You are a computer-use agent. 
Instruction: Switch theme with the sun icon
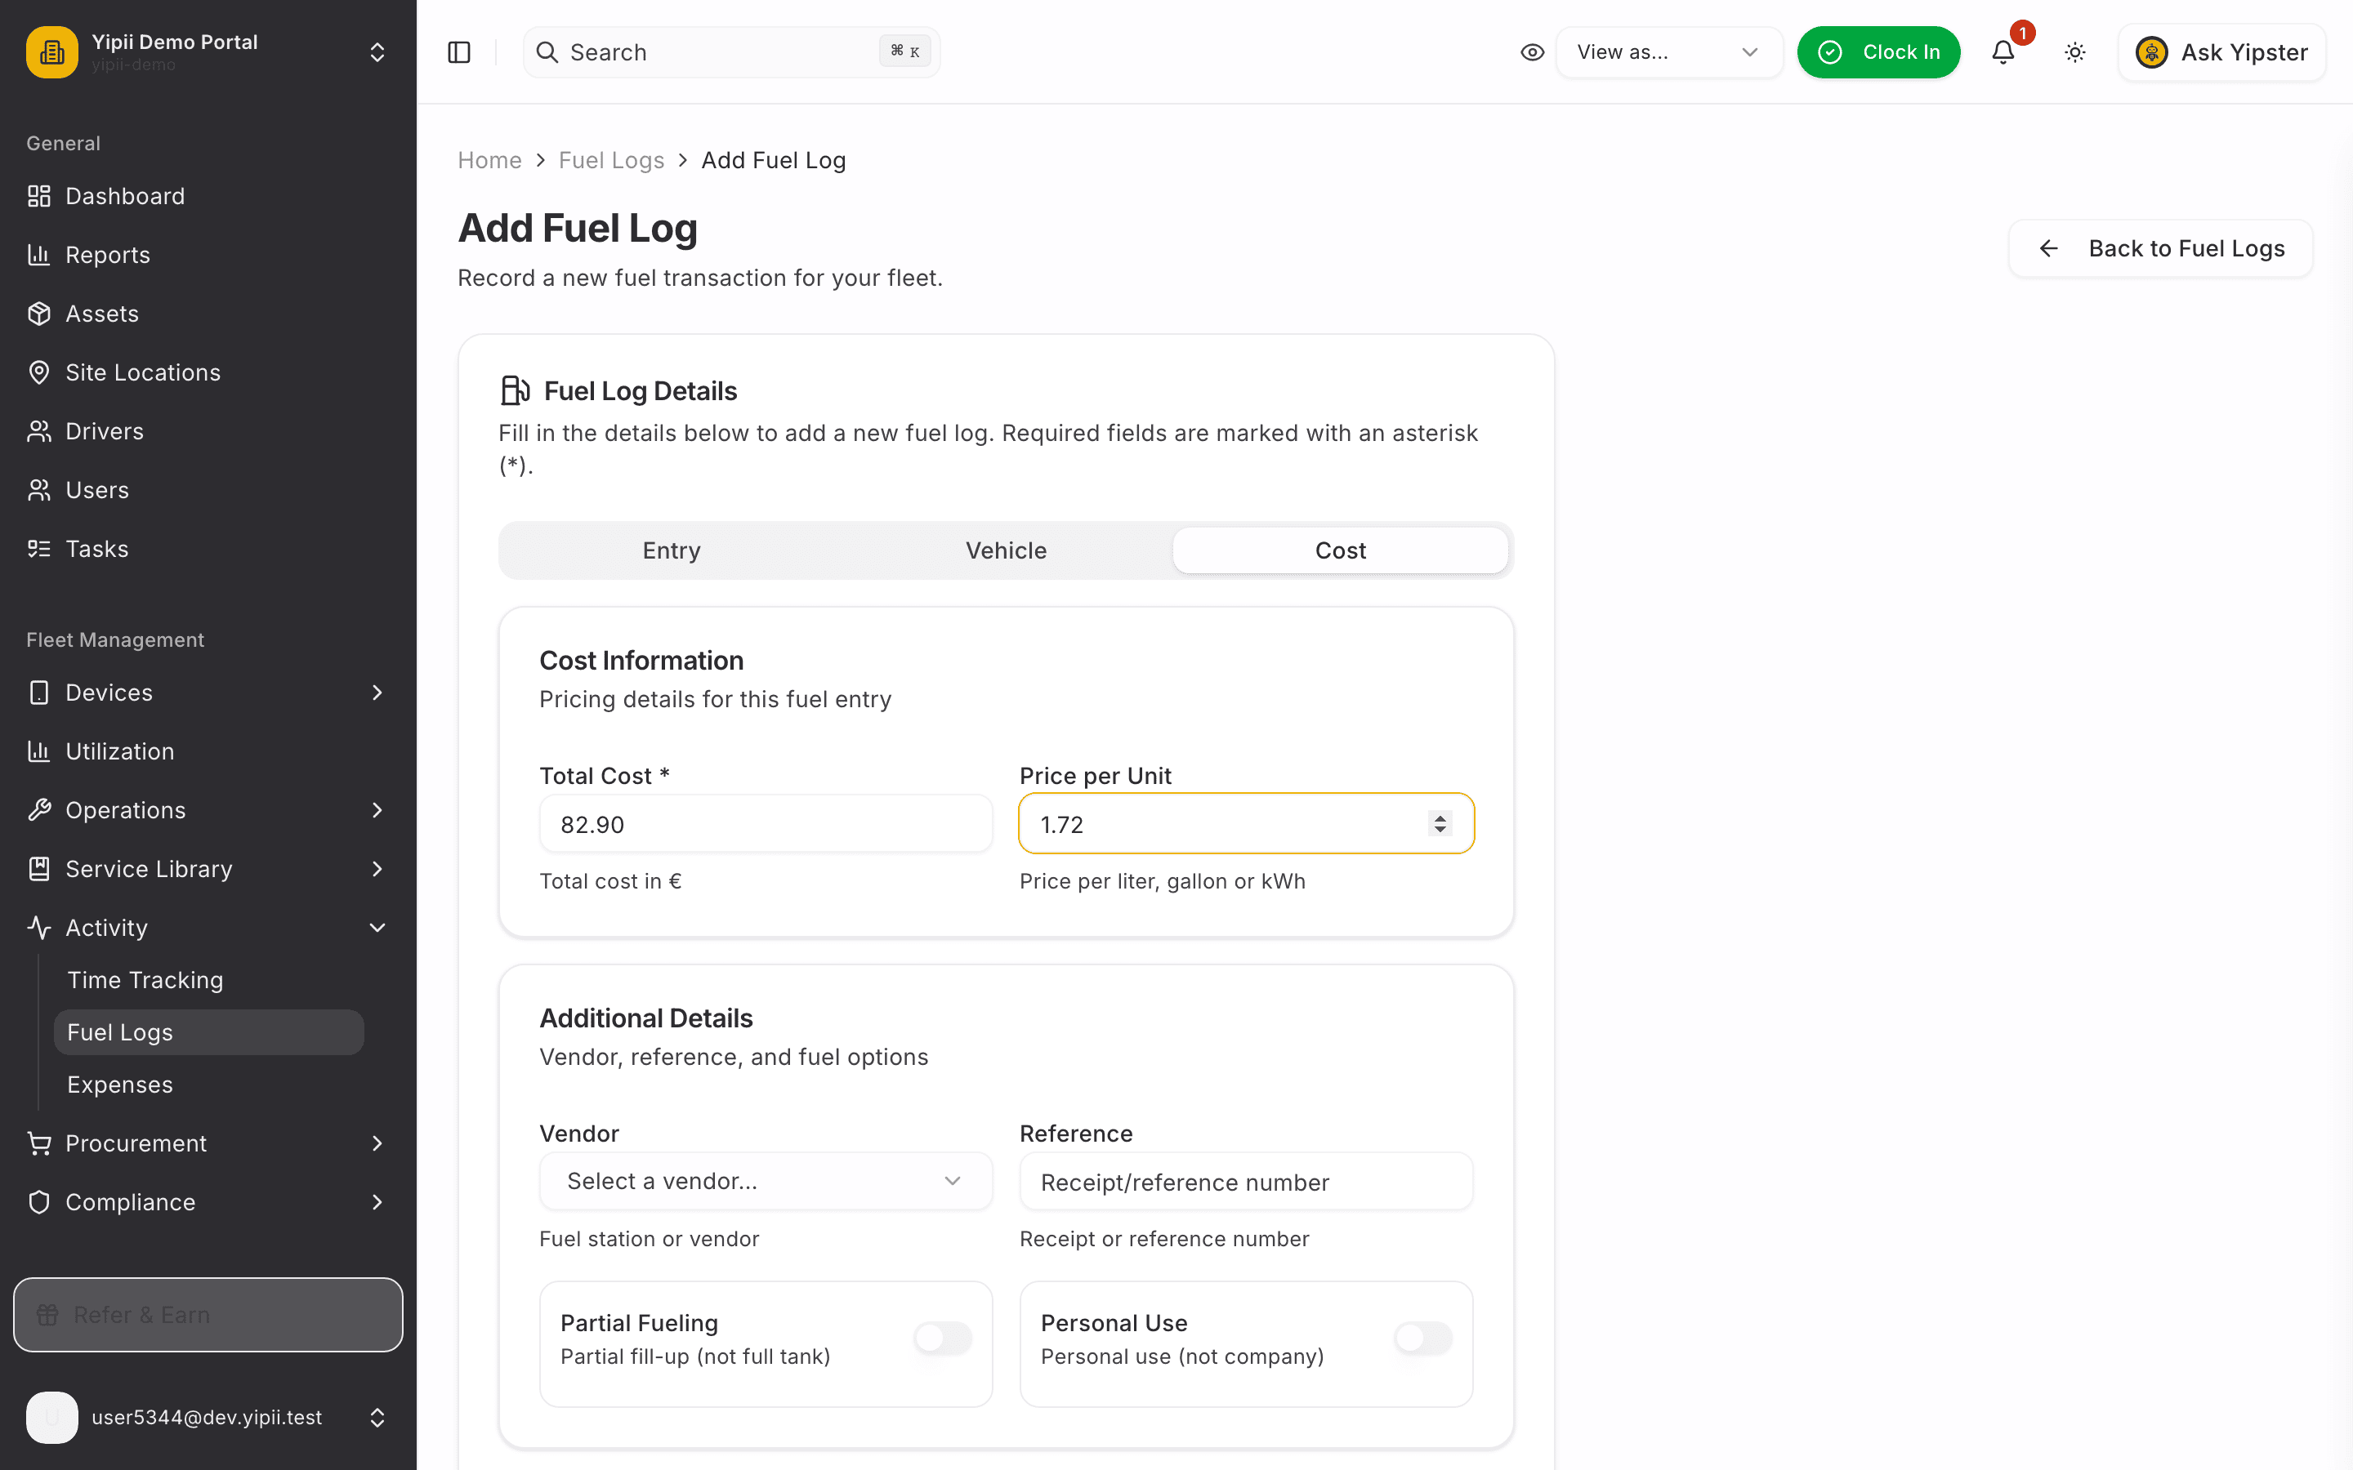pos(2075,52)
